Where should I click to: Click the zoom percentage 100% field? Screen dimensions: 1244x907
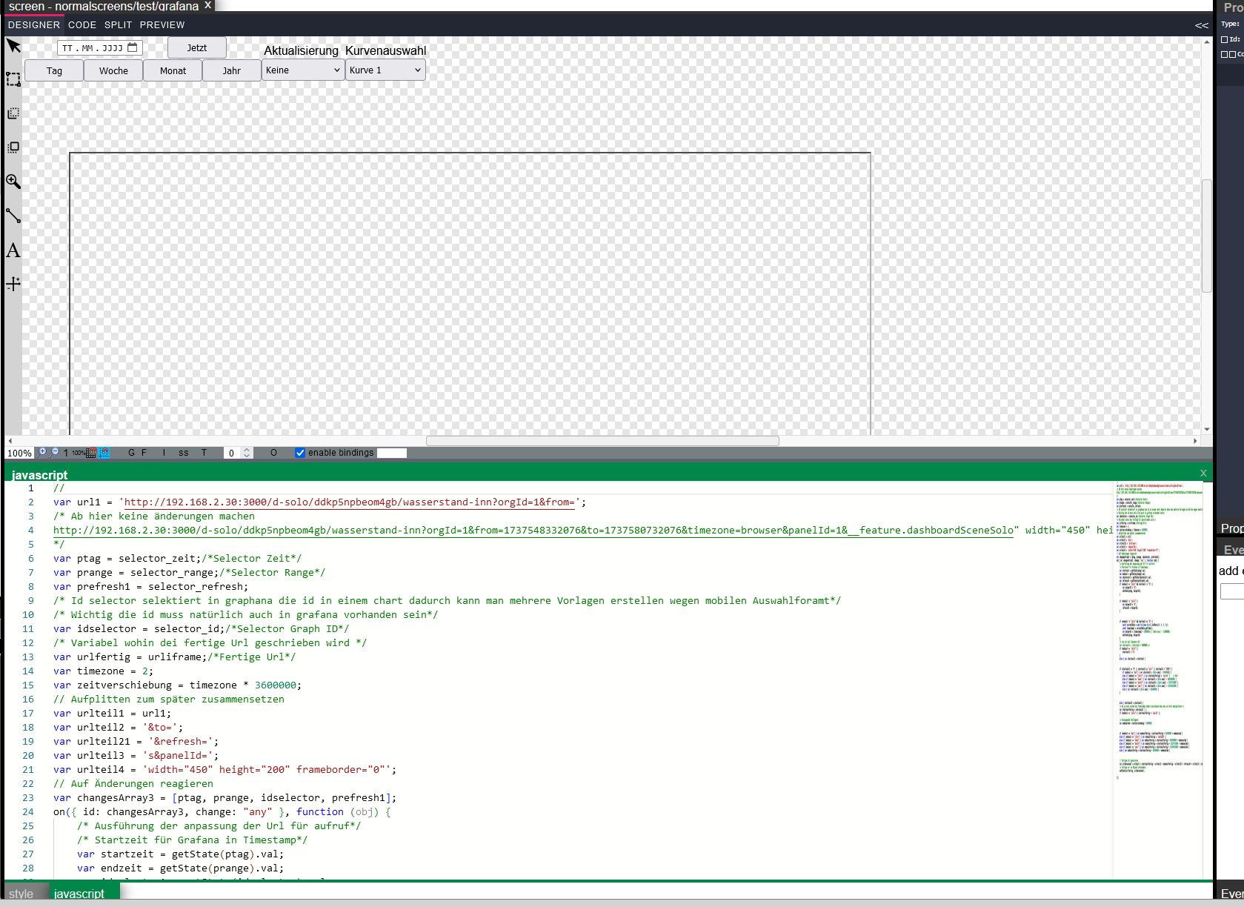click(19, 453)
